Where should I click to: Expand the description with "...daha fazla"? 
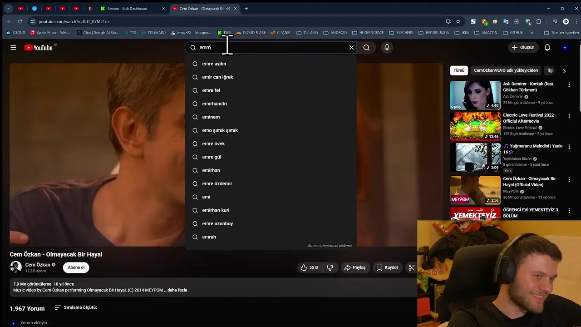pos(175,290)
